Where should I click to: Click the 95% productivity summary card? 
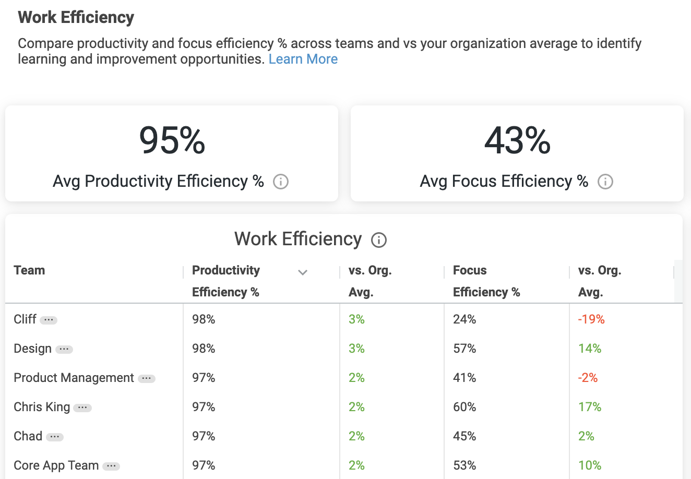point(172,153)
